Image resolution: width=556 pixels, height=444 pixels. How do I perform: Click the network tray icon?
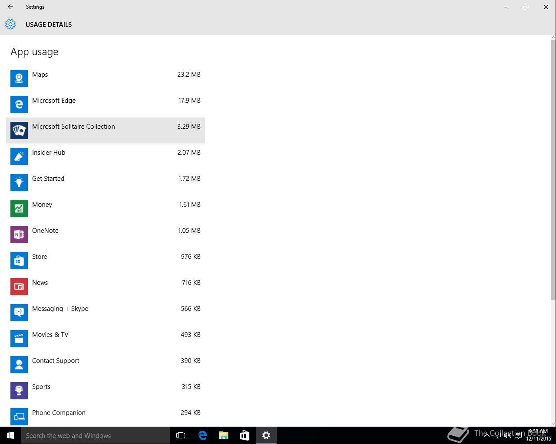(498, 435)
